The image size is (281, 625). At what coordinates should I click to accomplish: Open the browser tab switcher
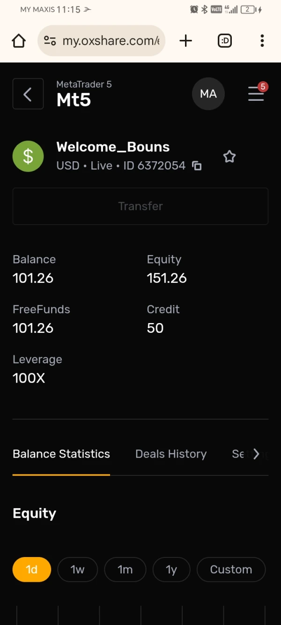tap(225, 41)
